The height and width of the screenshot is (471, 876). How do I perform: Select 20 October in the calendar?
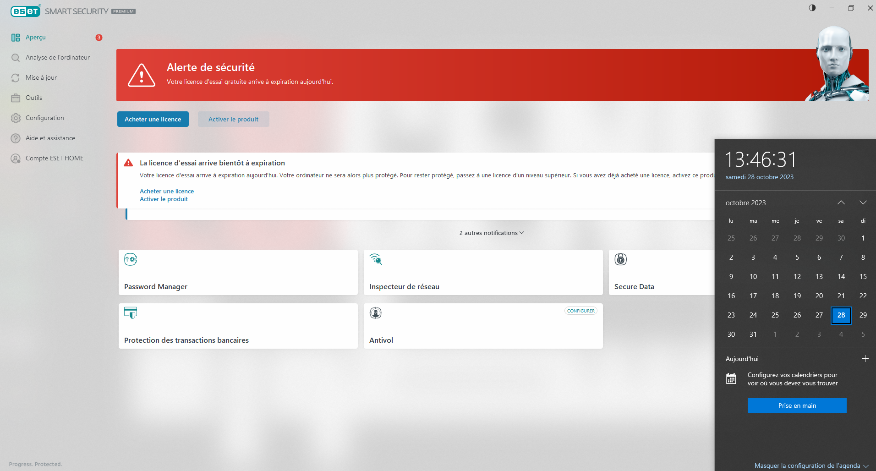click(819, 296)
